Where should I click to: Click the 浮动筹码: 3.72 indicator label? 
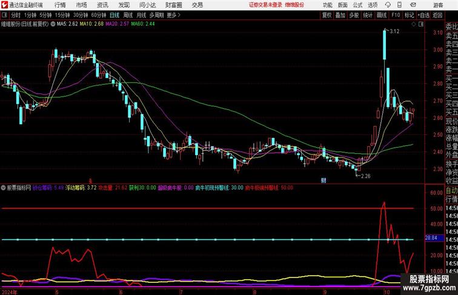[x=81, y=188]
